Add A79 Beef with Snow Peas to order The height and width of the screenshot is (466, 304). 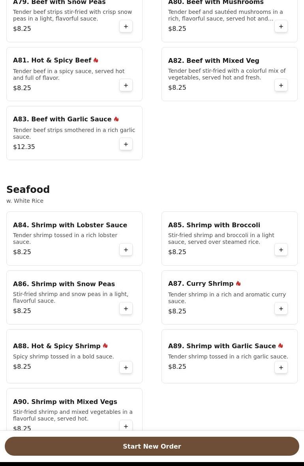pyautogui.click(x=126, y=26)
